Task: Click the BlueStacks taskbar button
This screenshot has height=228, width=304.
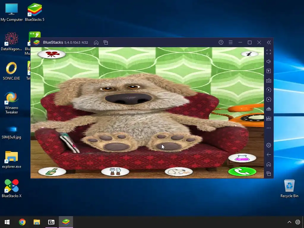Action: pyautogui.click(x=66, y=222)
